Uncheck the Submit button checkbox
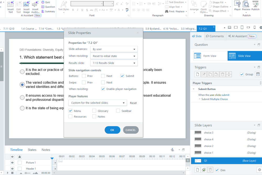This screenshot has width=262, height=175. pos(122,76)
